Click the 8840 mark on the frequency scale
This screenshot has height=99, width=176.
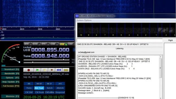(x=40, y=29)
